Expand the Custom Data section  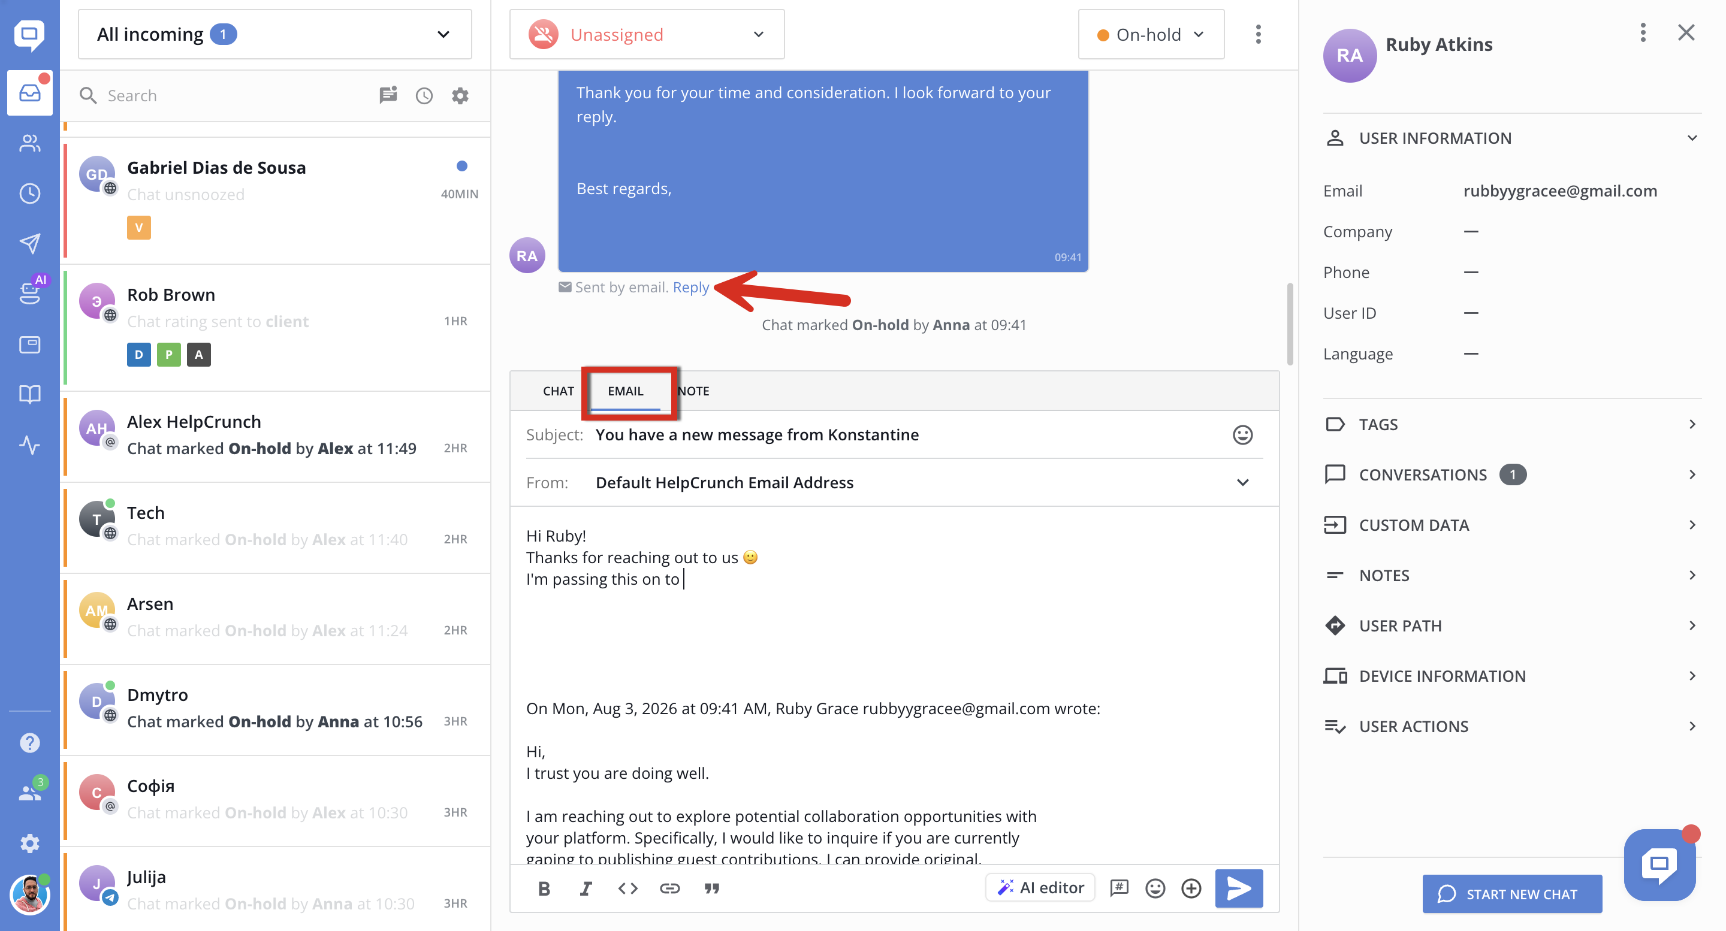coord(1511,524)
